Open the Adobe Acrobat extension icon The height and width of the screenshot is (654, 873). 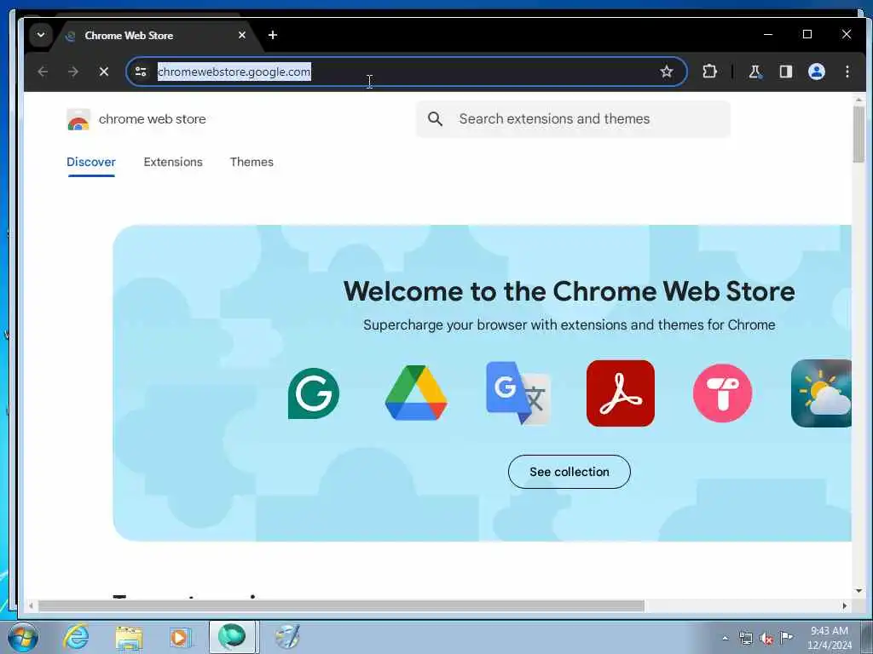pos(621,393)
